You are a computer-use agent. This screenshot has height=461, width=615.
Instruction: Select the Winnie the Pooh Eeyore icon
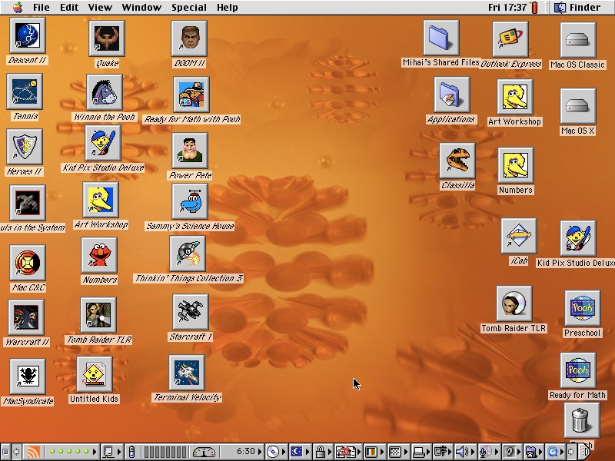point(105,92)
